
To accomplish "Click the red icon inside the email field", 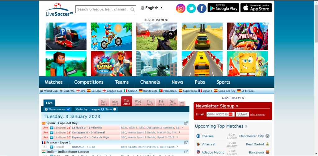I will pyautogui.click(x=230, y=114).
